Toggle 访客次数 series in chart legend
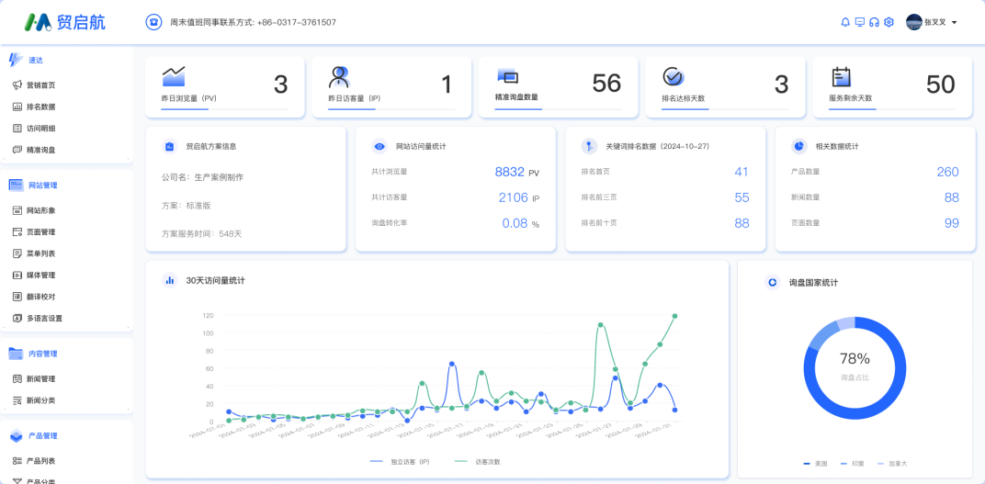This screenshot has width=985, height=484. 478,462
